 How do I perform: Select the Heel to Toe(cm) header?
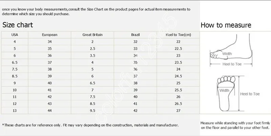[179, 35]
